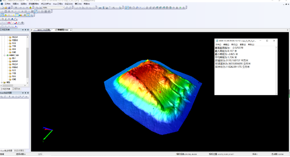The image size is (290, 157).
Task: Click the blue magnifier zoom icon in view toolbar
Action: click(137, 8)
